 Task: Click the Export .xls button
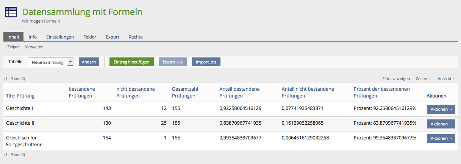(172, 62)
